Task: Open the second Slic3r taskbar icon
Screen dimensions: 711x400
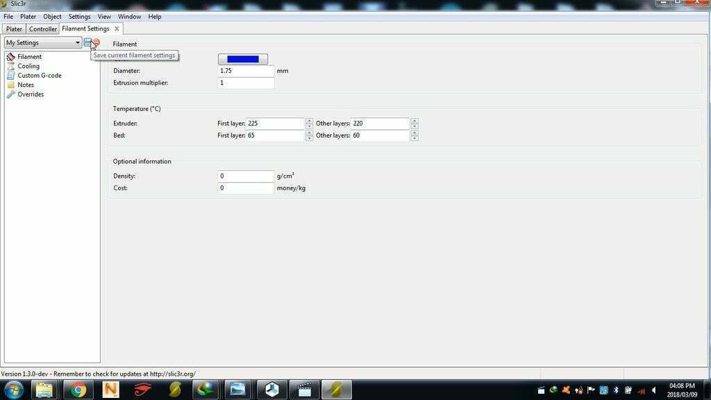Action: (x=175, y=390)
